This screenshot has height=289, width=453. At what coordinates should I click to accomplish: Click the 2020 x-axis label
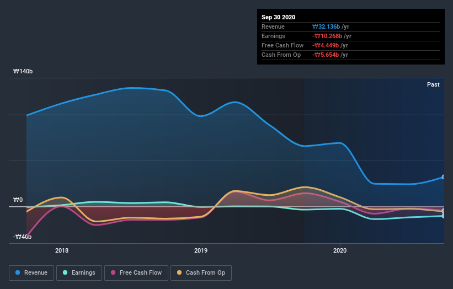pyautogui.click(x=340, y=250)
